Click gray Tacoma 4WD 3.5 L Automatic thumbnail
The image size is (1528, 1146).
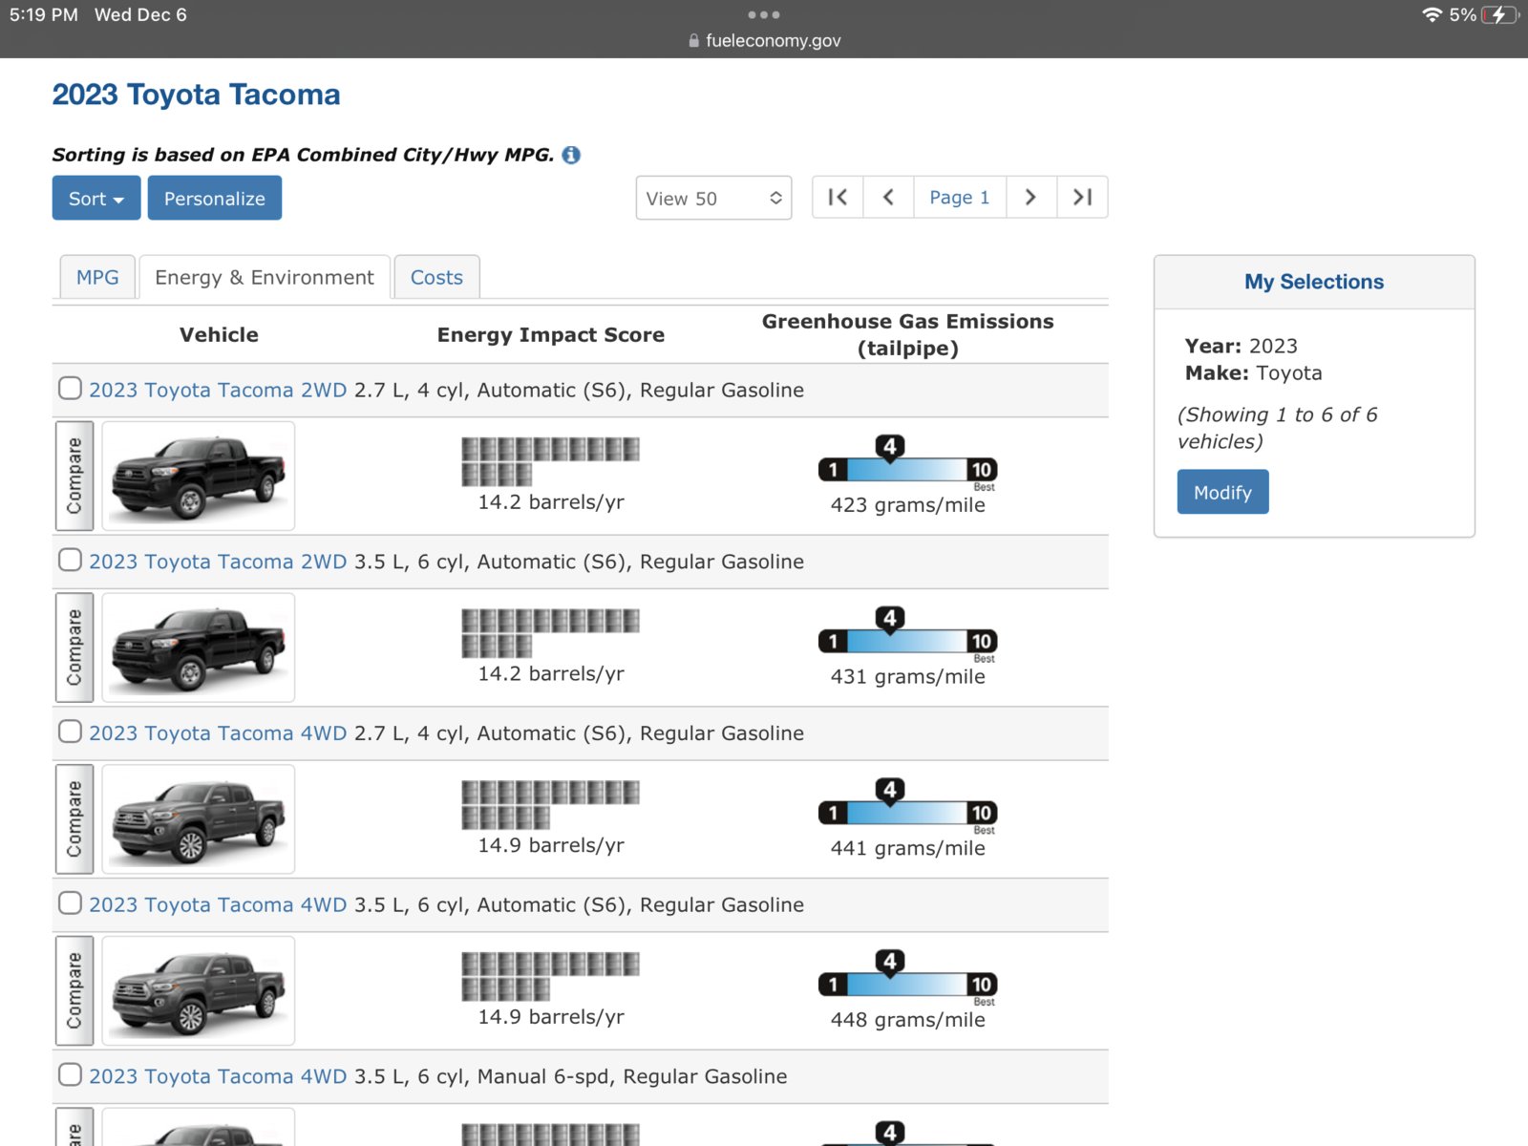[x=199, y=990]
